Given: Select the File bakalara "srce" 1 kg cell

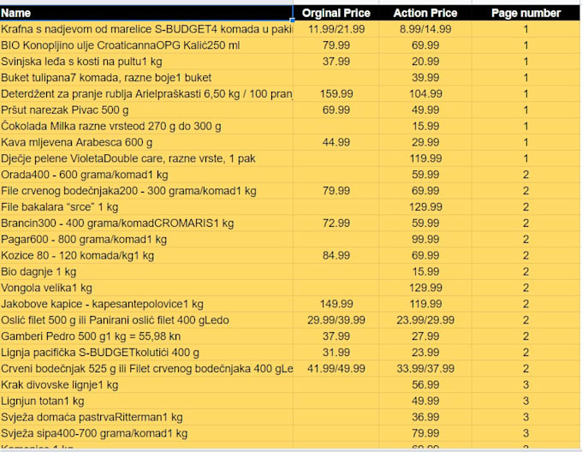Looking at the screenshot, I should [x=146, y=206].
